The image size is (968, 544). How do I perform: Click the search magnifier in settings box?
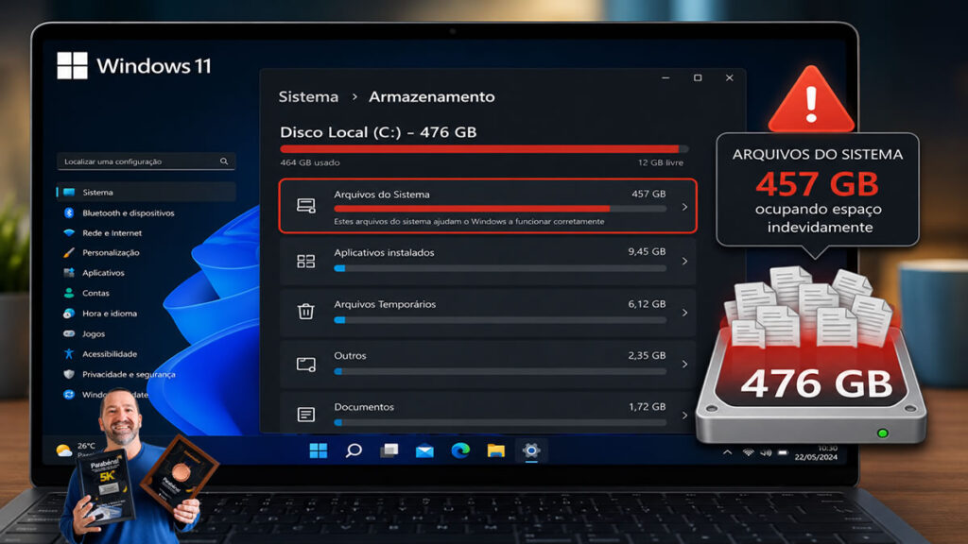224,161
